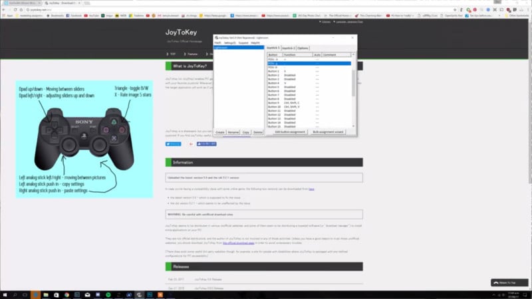Select the Button 1 row
This screenshot has width=532, height=299.
point(309,71)
